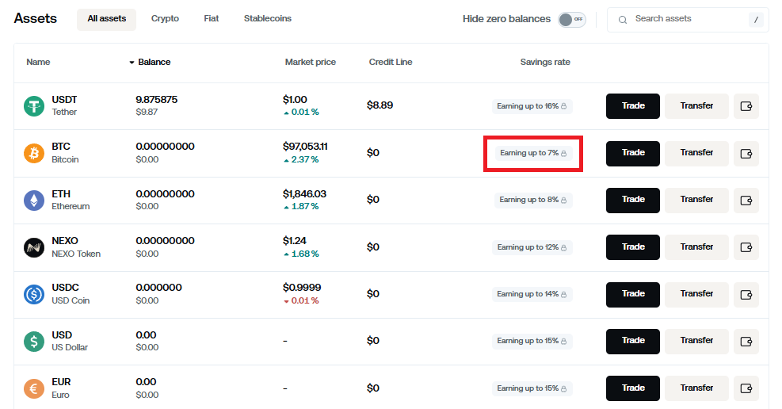Click Earning up to 15% badge for EUR

click(532, 388)
